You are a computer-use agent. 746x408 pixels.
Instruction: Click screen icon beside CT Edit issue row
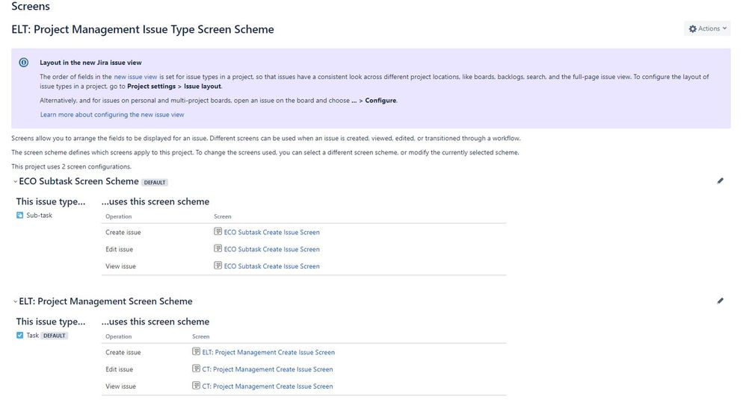tap(196, 368)
